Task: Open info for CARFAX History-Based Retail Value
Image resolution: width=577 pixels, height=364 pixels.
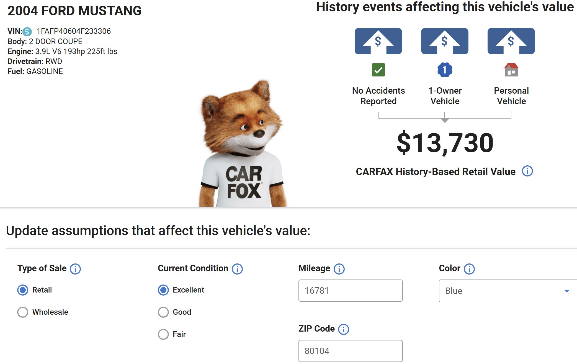Action: pyautogui.click(x=527, y=171)
